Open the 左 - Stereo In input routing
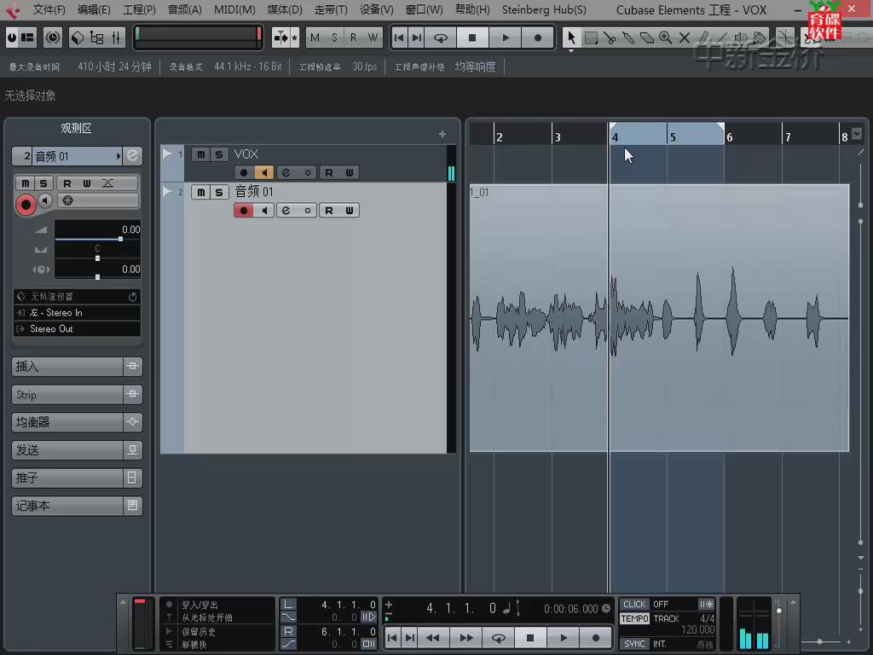The height and width of the screenshot is (655, 873). tap(77, 312)
